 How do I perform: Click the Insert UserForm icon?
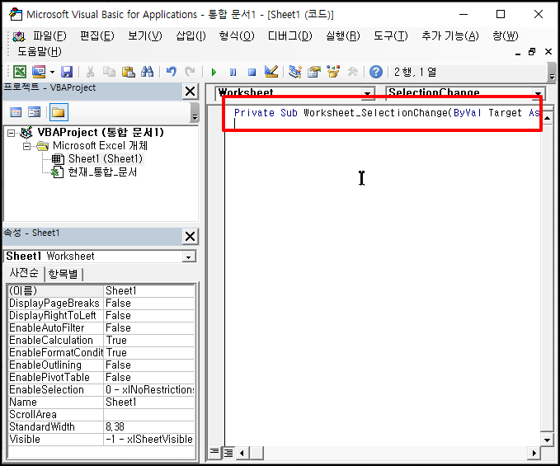pyautogui.click(x=39, y=72)
